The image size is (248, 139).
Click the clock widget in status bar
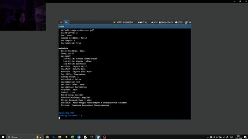(179, 22)
